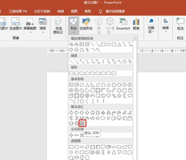Open the 审阅 review tab
The height and width of the screenshot is (160, 186).
pyautogui.click(x=61, y=11)
